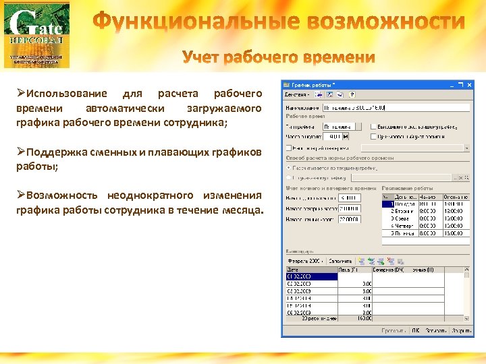Image resolution: width=486 pixels, height=364 pixels.
Task: Click the Заполнить button in calendar toolbar
Action: [340, 262]
